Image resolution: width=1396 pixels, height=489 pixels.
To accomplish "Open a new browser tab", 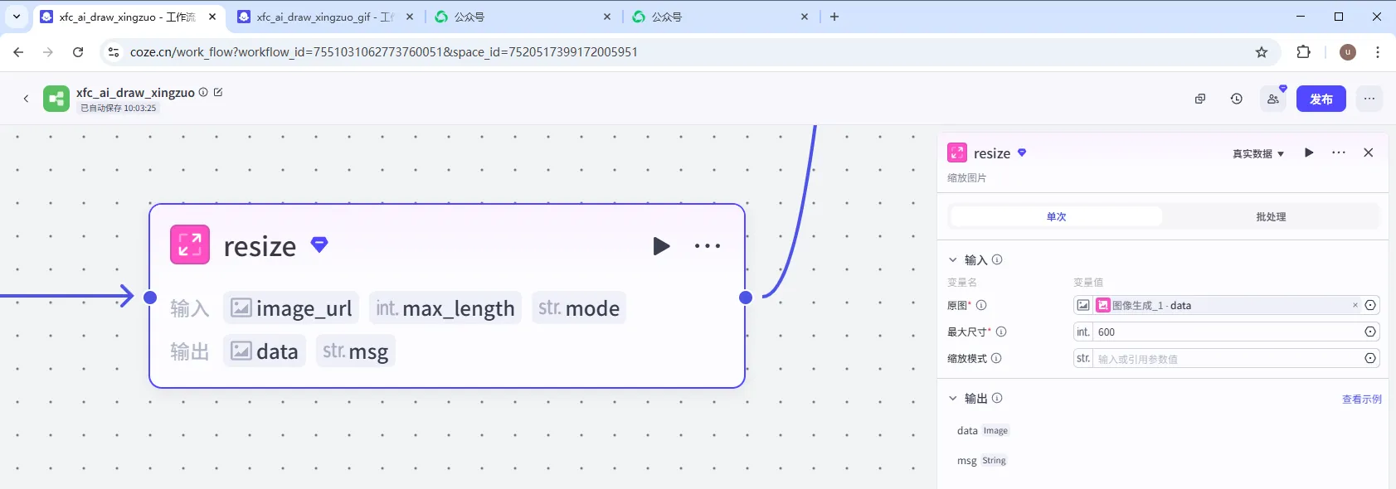I will [834, 17].
